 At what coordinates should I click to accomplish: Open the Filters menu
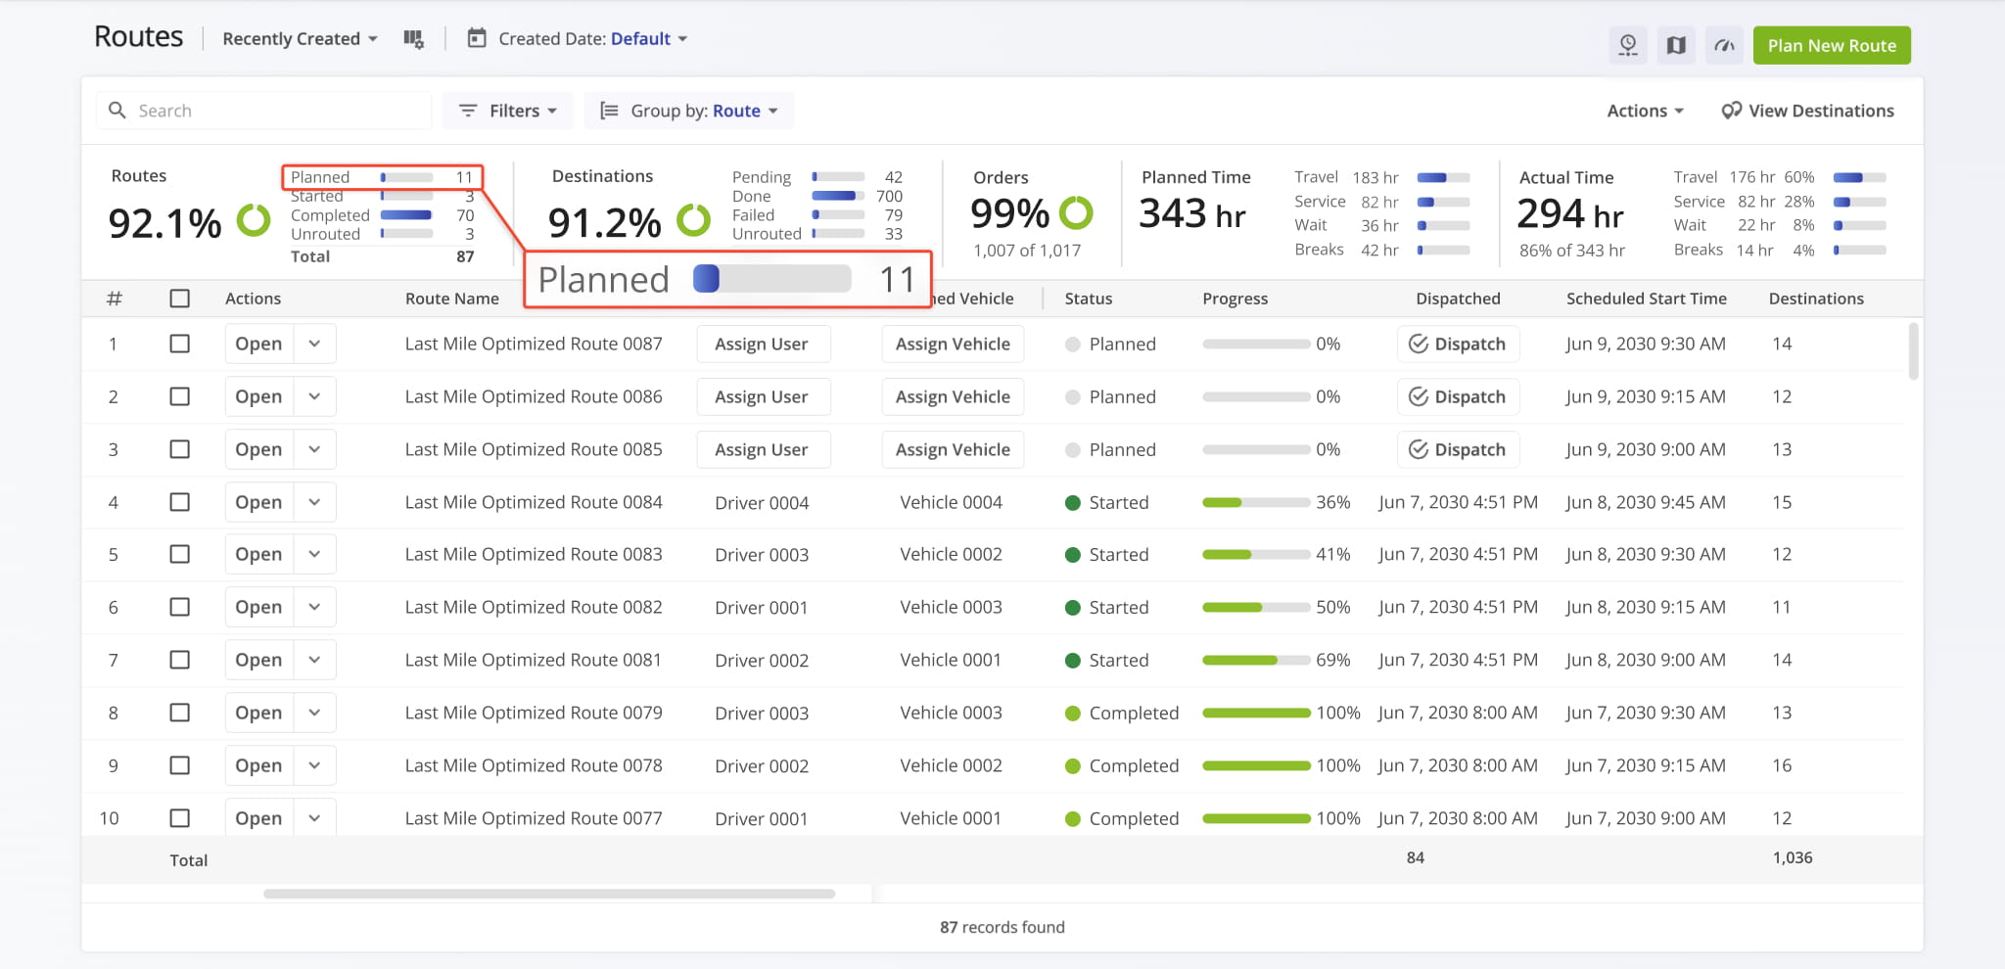508,111
